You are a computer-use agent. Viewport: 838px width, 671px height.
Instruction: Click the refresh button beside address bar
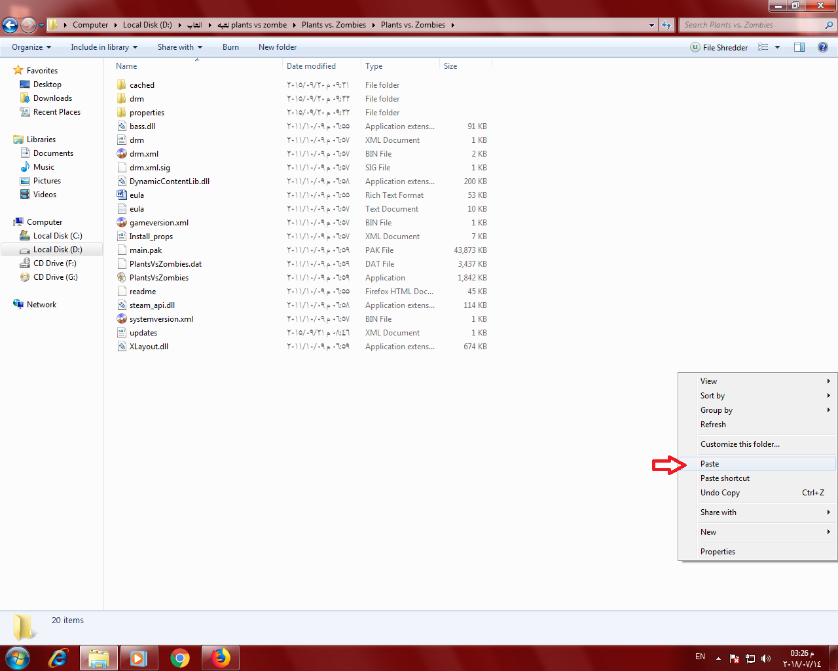(x=666, y=25)
